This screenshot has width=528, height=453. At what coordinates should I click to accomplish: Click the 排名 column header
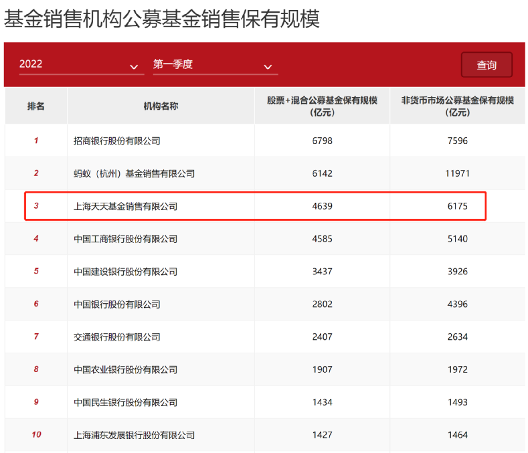click(36, 106)
